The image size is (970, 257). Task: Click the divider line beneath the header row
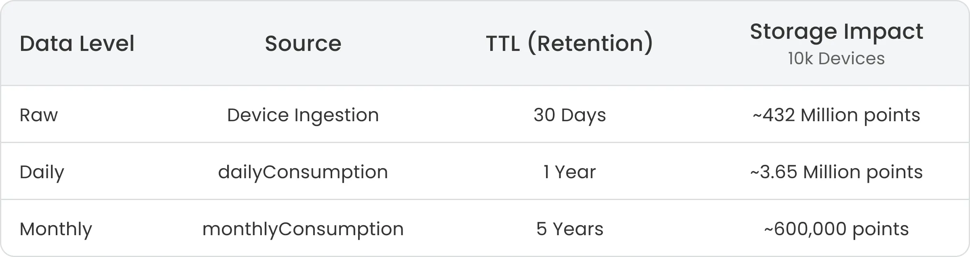pyautogui.click(x=485, y=85)
